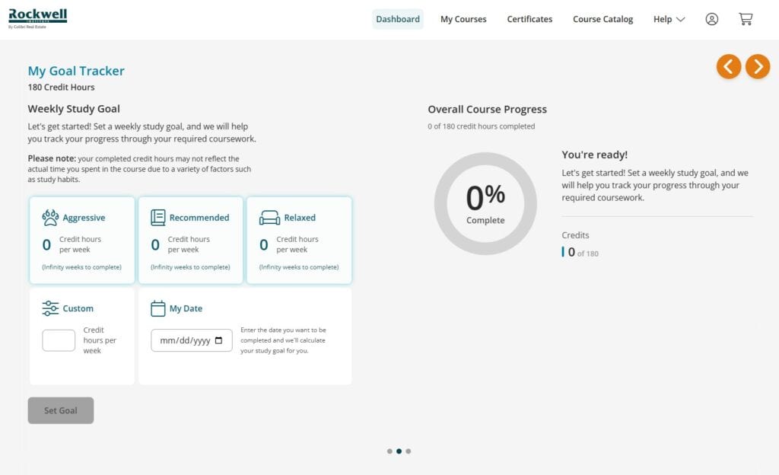
Task: Click the Recommended book icon
Action: 158,218
